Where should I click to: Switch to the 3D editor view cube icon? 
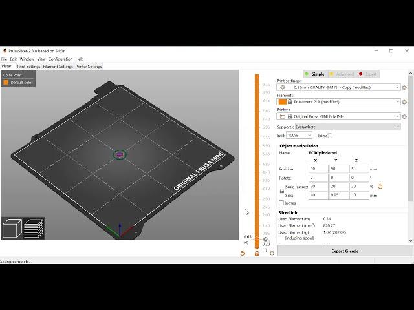coord(12,228)
